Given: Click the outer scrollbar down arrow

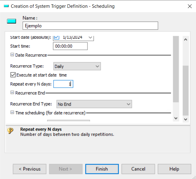Looking at the screenshot, I should click(x=186, y=119).
